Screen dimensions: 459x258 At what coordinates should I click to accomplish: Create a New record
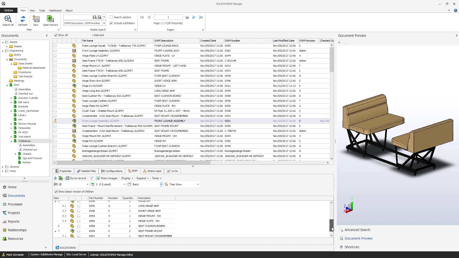[x=36, y=21]
